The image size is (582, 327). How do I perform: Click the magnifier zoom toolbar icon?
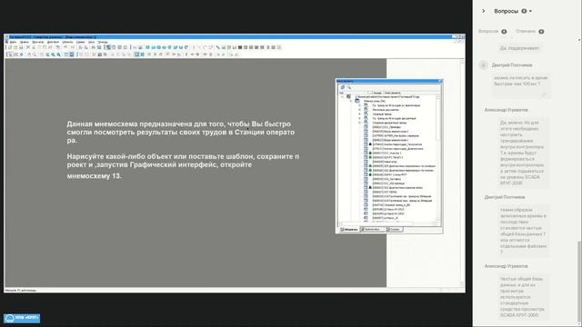point(35,54)
